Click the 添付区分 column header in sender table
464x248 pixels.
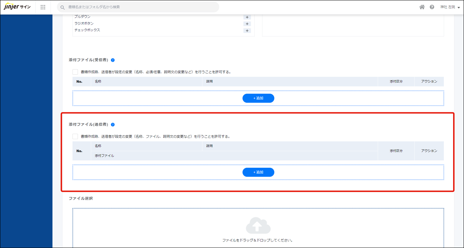(x=396, y=151)
